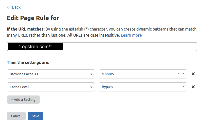Open the Browser Cache TTL setting dropdown
212x124 pixels.
click(x=48, y=74)
